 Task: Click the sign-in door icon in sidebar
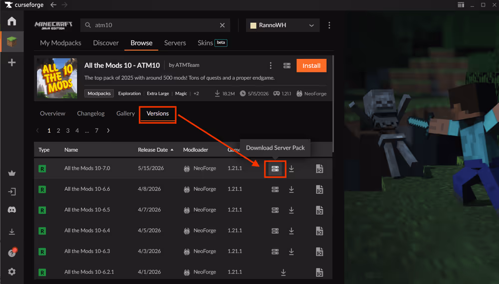tap(12, 192)
